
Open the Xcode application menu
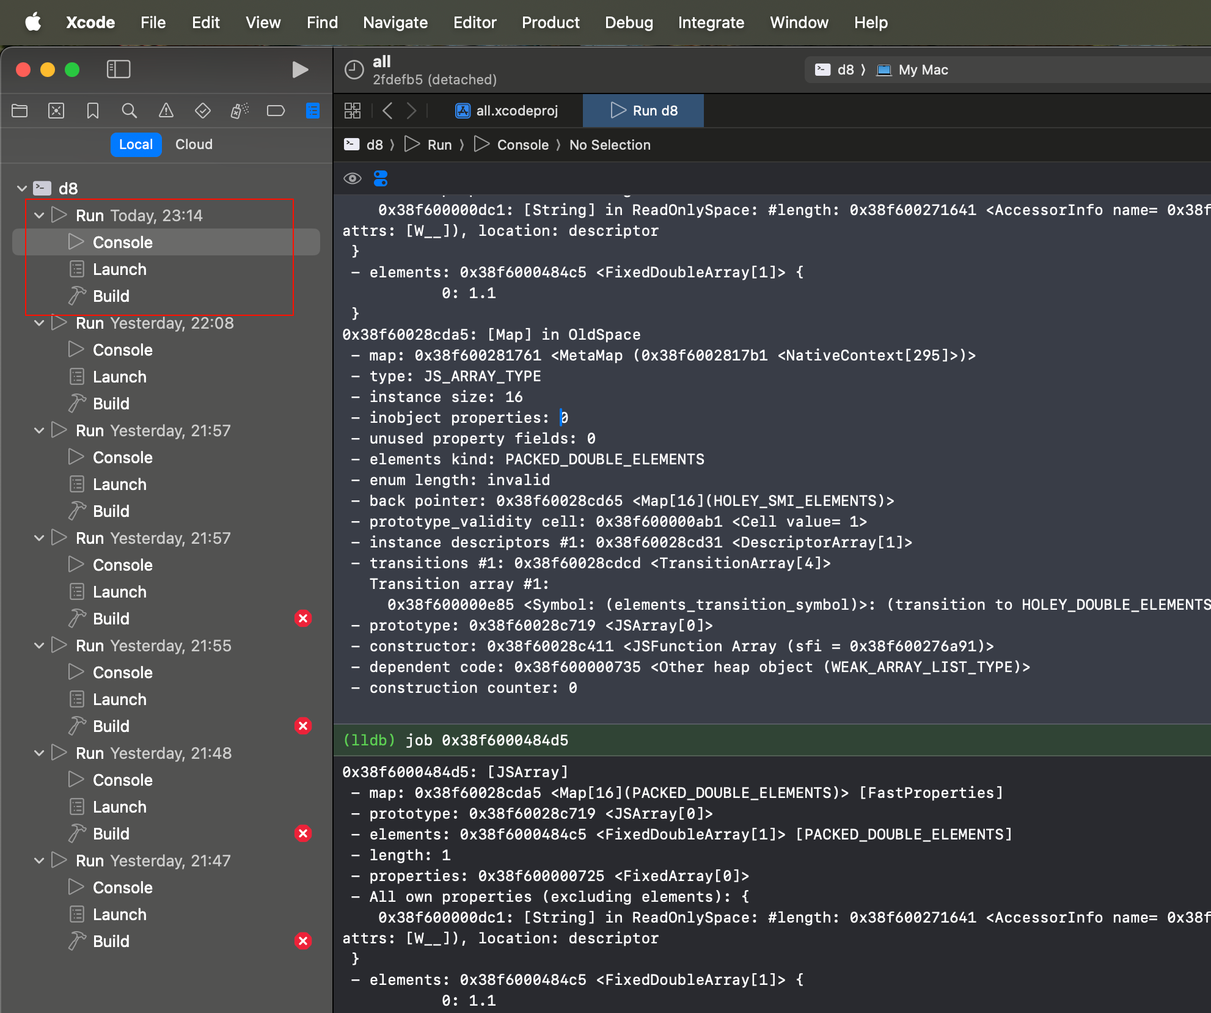[90, 23]
